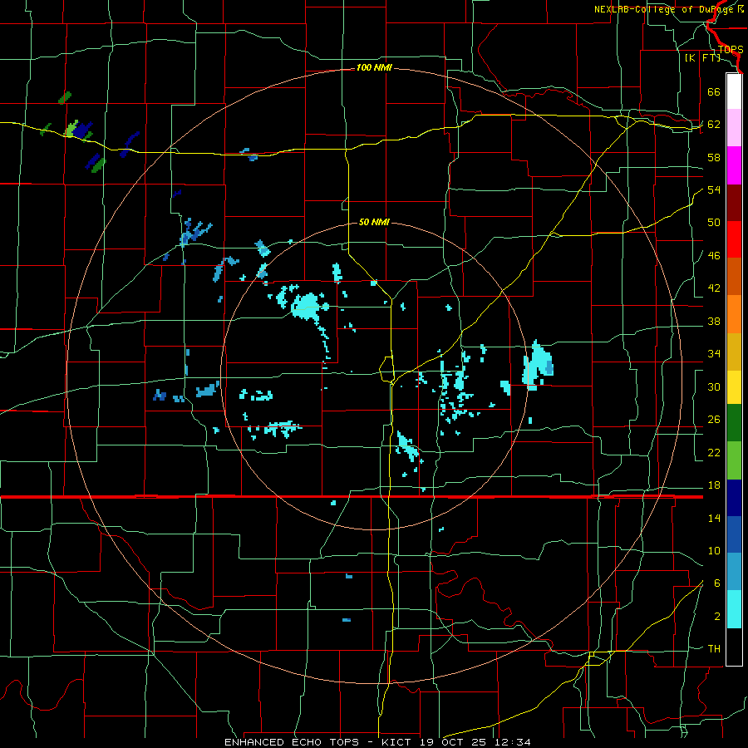The image size is (748, 748).
Task: Click the 54 value on the legend scale
Action: pos(714,189)
